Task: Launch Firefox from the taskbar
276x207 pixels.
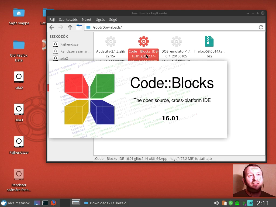Action: (x=53, y=203)
